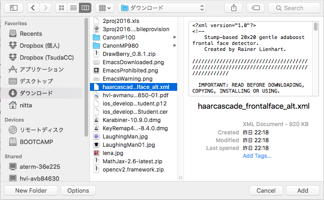Click the New Folder button

[31, 190]
